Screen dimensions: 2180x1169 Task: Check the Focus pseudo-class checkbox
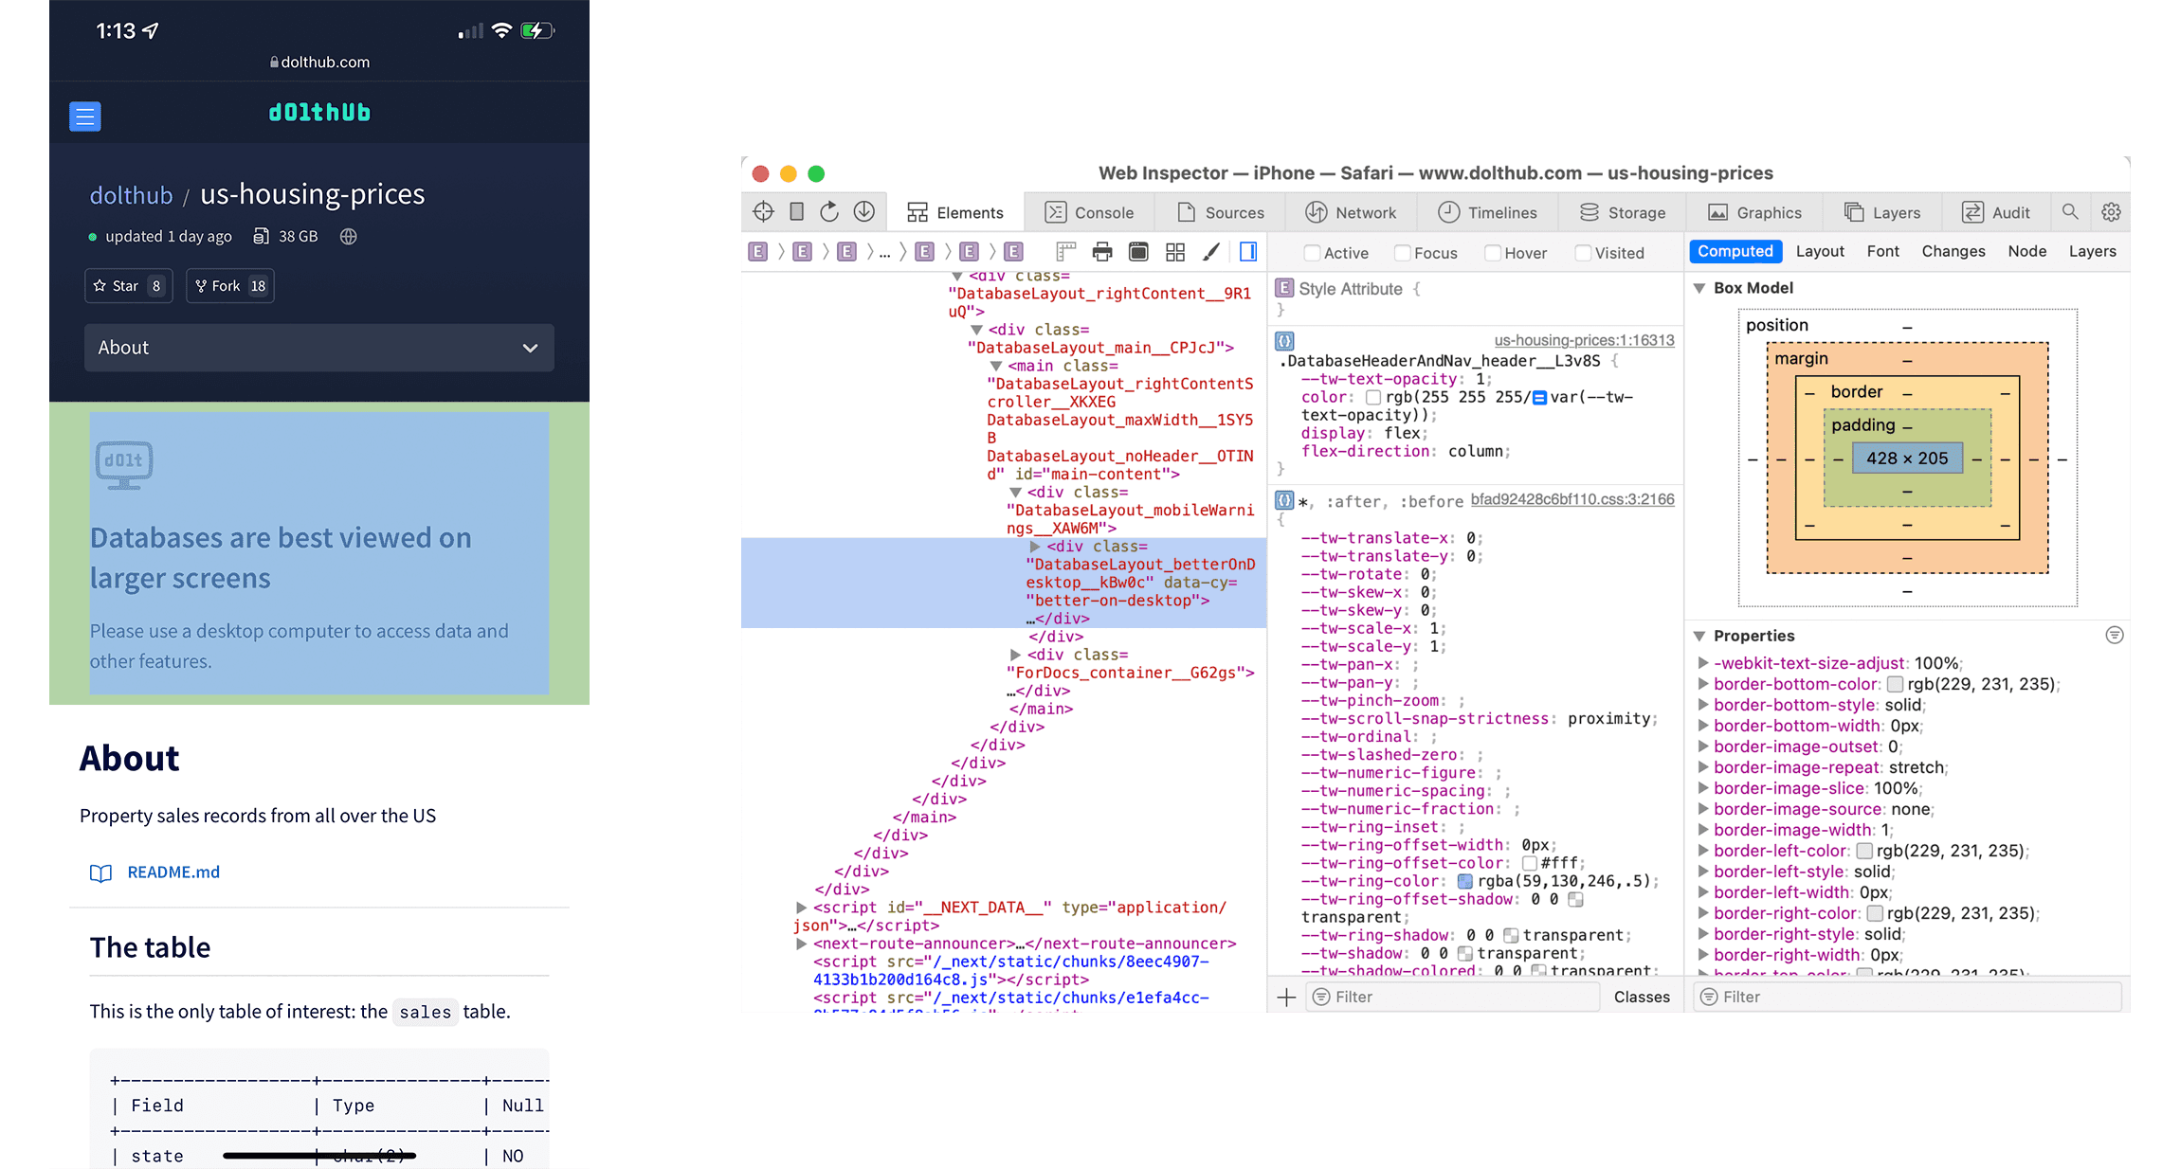[x=1402, y=253]
